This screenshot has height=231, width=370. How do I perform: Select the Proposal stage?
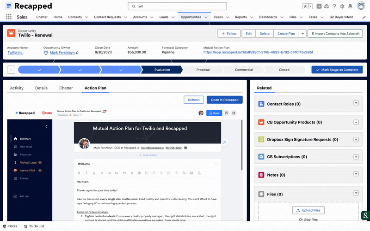click(203, 70)
